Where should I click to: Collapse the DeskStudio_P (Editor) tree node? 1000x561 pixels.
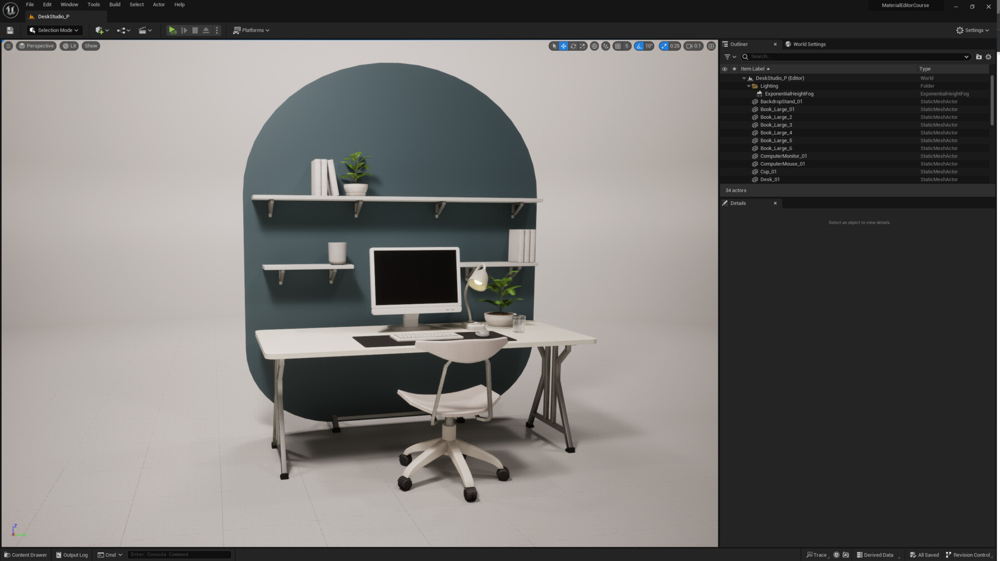point(744,78)
